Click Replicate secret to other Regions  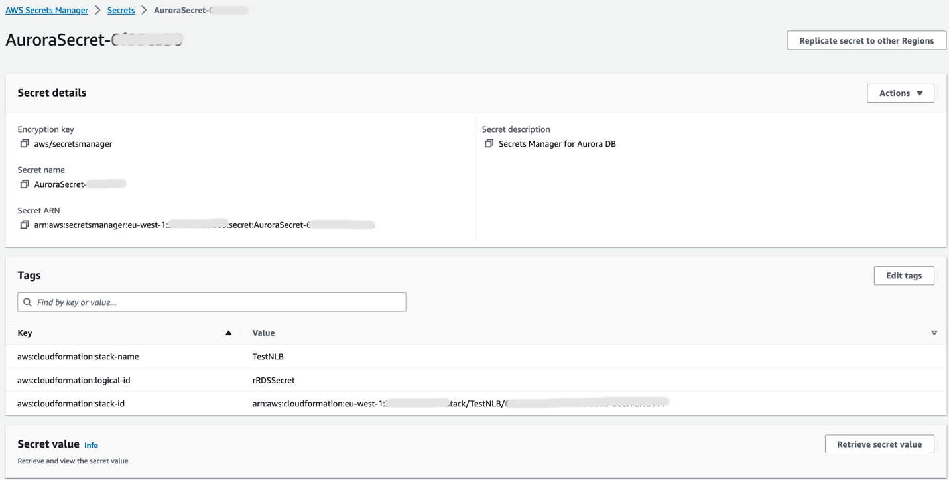[866, 40]
